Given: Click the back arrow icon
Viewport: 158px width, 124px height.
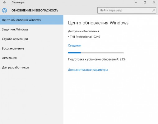Looking at the screenshot, I should point(5,2).
